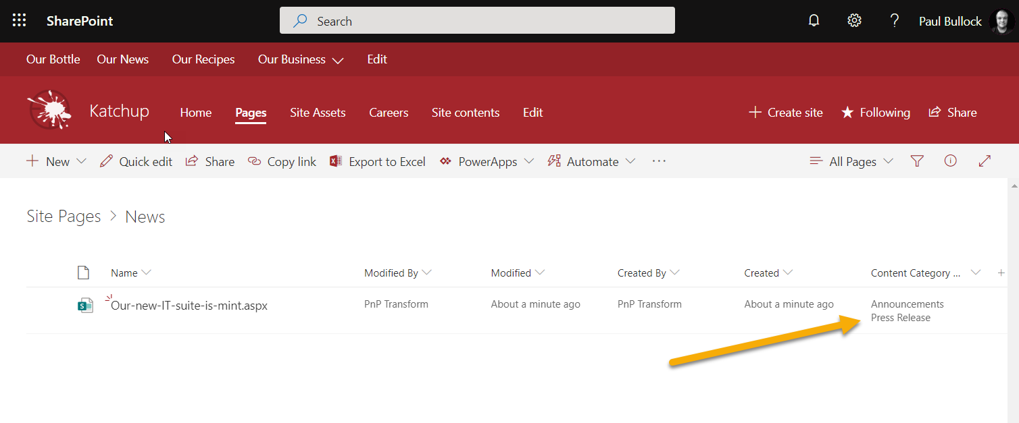
Task: Open the app launcher waffle icon
Action: pyautogui.click(x=20, y=21)
